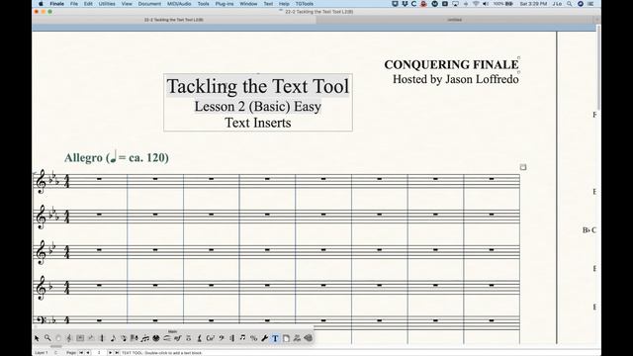Open the Apple menu

coord(41,4)
